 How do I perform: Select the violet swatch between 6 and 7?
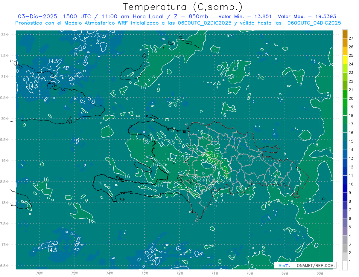pos(345,214)
